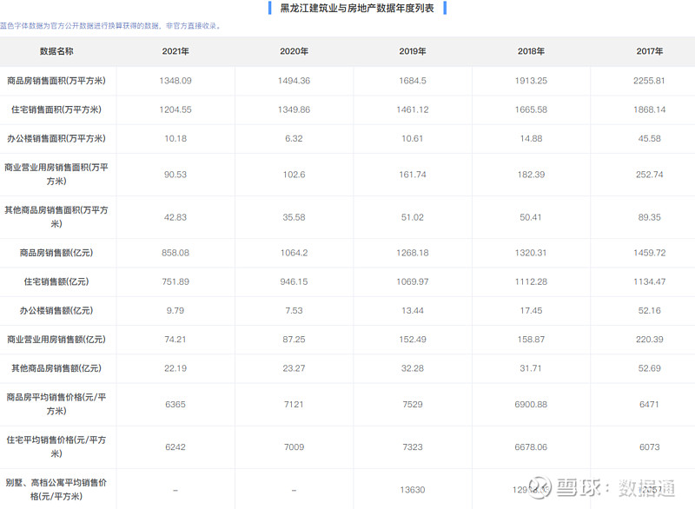Select row label 办公楼销售额(亿元)
The width and height of the screenshot is (695, 509).
pos(56,310)
